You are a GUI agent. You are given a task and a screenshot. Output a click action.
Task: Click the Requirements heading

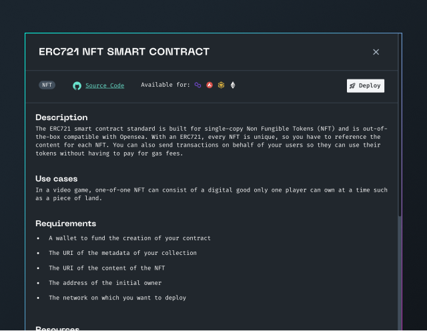pos(65,224)
